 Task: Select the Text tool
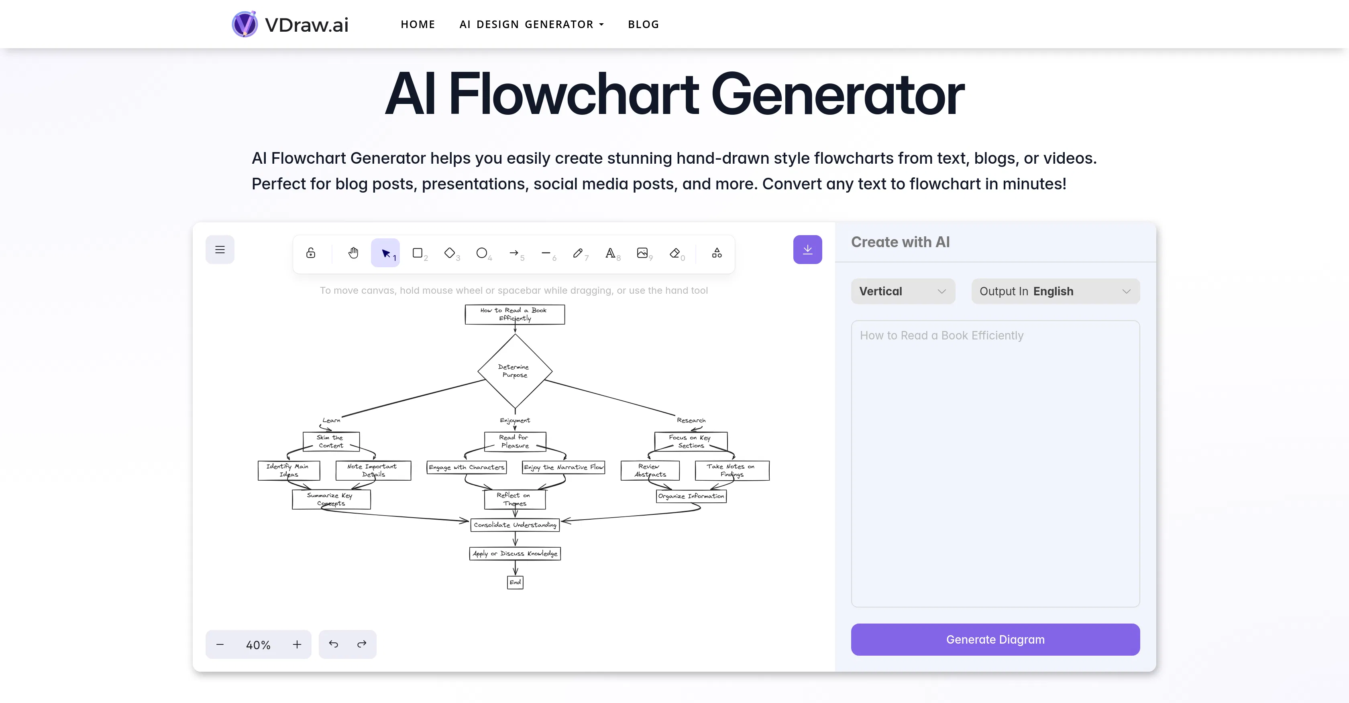(611, 253)
